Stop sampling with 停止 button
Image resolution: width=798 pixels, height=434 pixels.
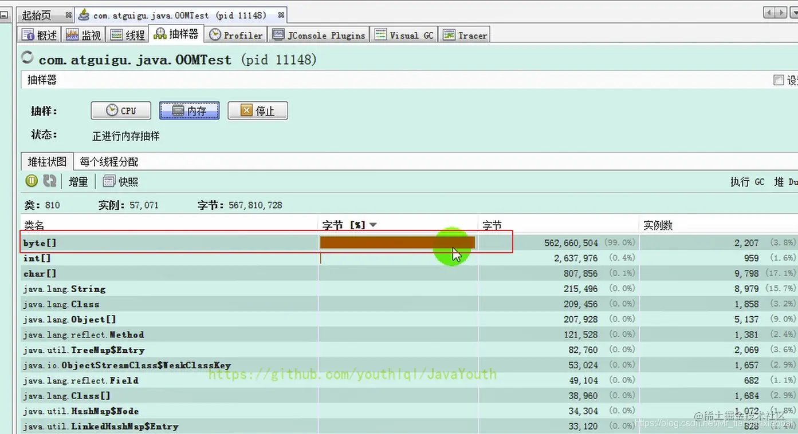tap(258, 110)
